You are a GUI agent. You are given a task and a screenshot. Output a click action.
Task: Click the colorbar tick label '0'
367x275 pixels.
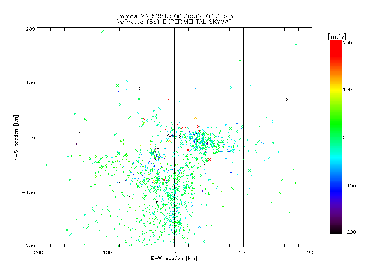pos(344,137)
